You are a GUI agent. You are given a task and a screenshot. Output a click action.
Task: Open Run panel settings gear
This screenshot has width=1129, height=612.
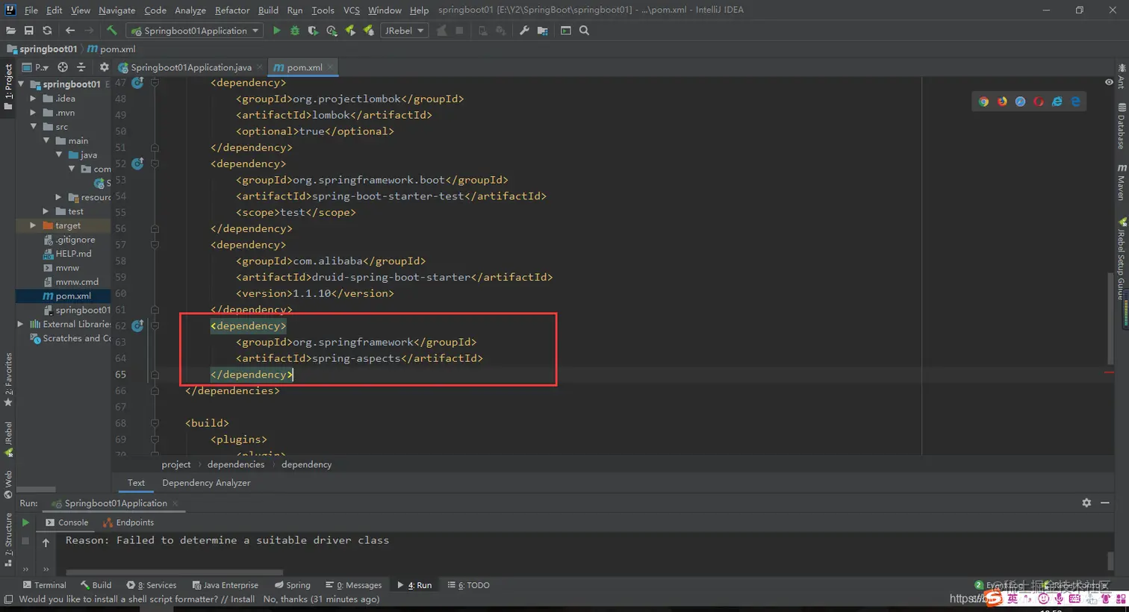(1086, 503)
